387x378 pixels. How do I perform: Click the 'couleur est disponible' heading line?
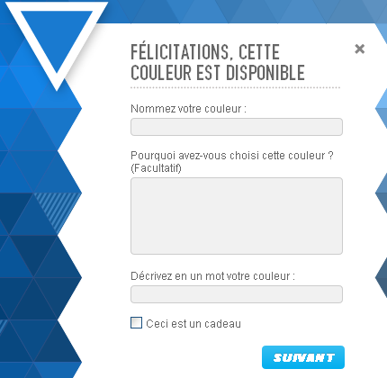(x=218, y=73)
